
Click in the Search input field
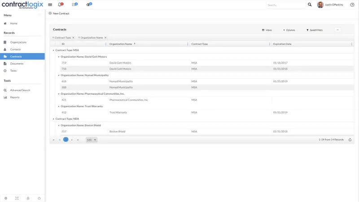pyautogui.click(x=285, y=5)
